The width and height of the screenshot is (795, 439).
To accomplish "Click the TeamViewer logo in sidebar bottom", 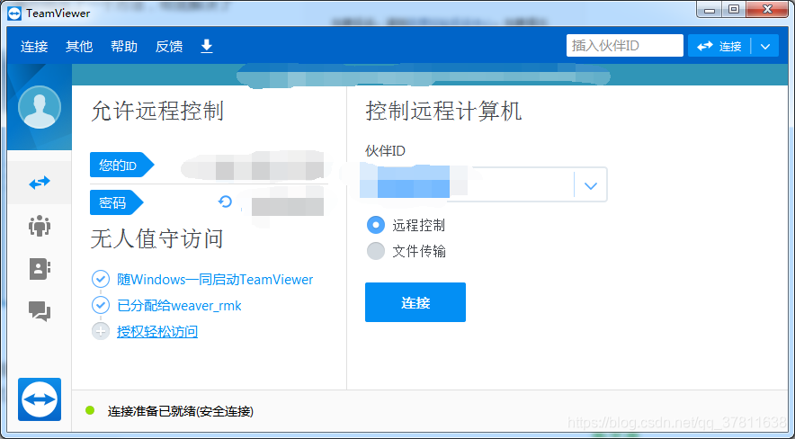I will pos(40,399).
